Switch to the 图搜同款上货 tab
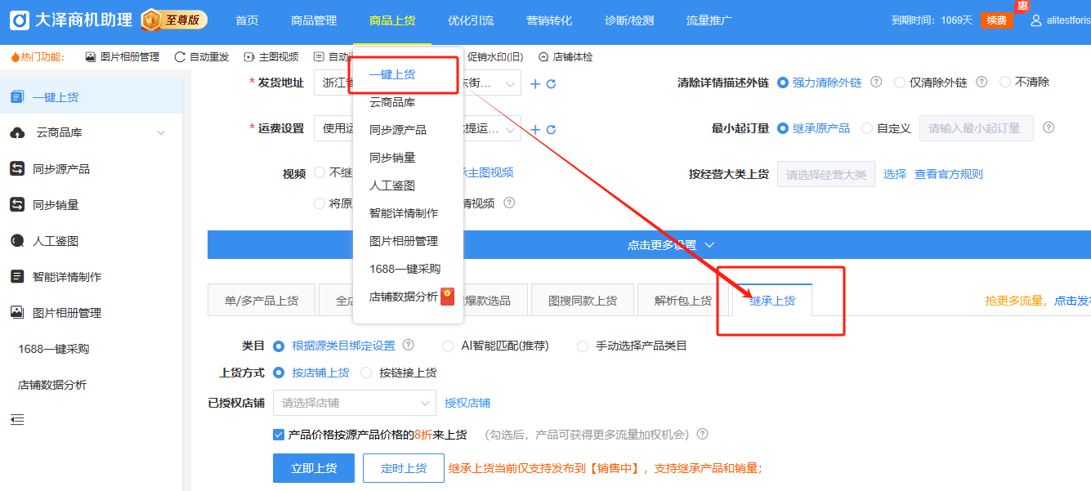The width and height of the screenshot is (1091, 491). click(583, 301)
